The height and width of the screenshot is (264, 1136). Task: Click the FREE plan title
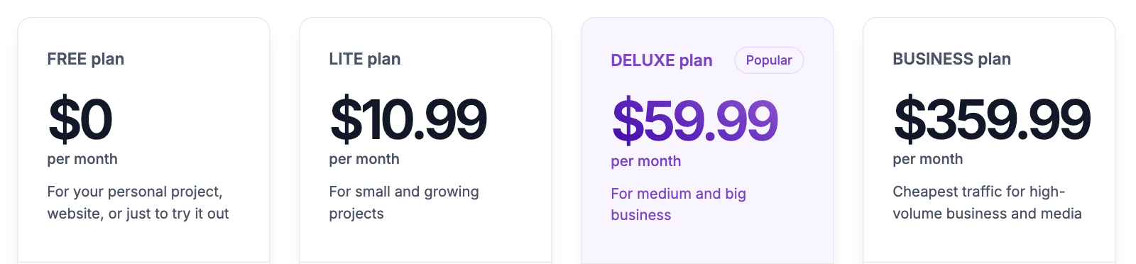85,59
